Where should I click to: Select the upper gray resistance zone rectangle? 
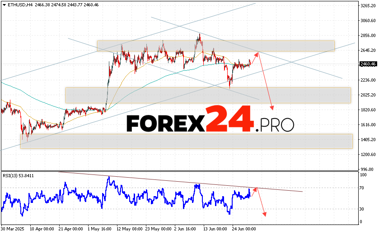click(x=215, y=46)
